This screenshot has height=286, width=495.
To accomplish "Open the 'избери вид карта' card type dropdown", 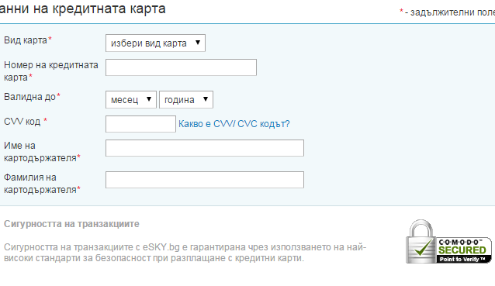I will pyautogui.click(x=155, y=43).
